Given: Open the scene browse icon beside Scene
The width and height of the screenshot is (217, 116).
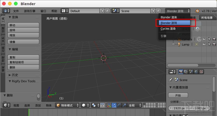Looking at the screenshot, I should tap(115, 11).
